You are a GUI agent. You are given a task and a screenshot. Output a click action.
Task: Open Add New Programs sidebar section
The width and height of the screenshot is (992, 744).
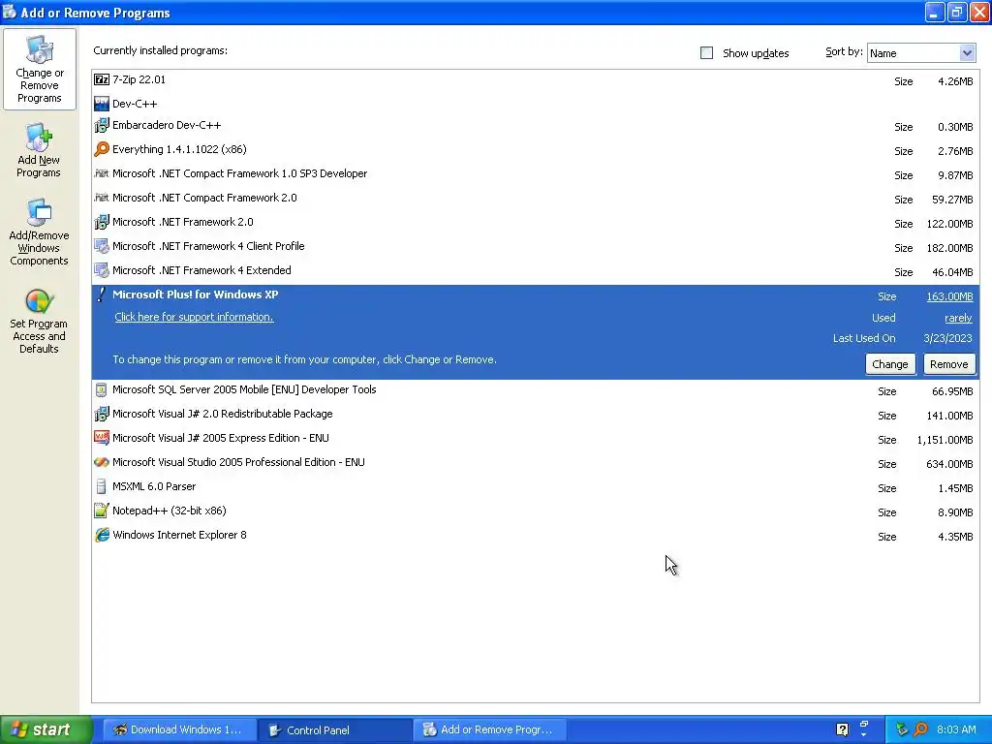[x=39, y=150]
